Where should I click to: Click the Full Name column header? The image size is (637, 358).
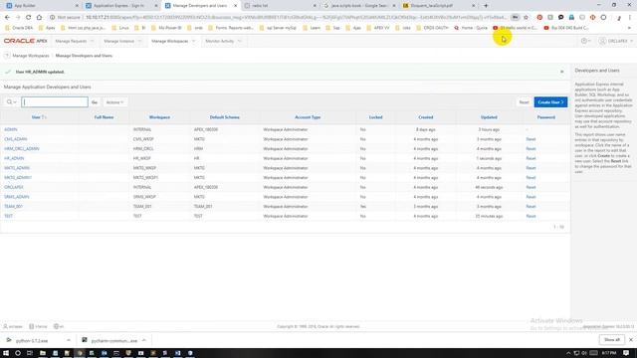104,117
